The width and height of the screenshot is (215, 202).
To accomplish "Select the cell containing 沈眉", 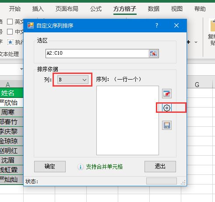I will 11,160.
